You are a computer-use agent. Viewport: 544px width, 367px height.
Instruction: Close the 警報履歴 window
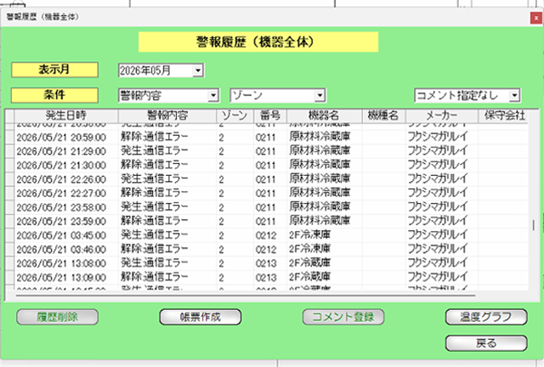(536, 18)
